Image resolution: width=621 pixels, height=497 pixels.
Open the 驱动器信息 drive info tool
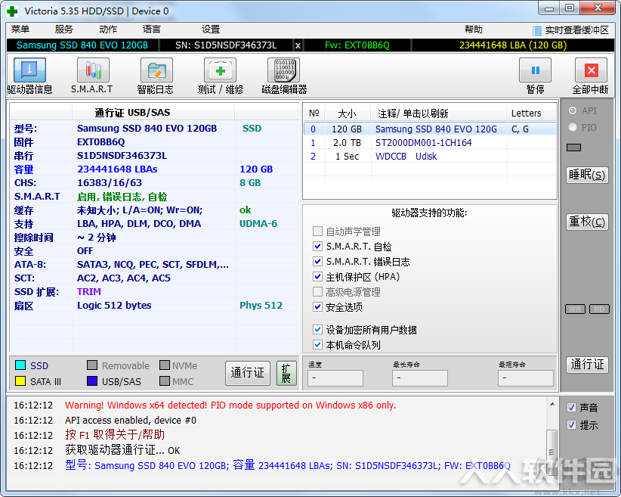click(29, 70)
